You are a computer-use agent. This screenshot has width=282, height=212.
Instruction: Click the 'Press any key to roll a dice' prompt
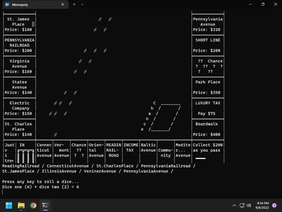[40, 182]
